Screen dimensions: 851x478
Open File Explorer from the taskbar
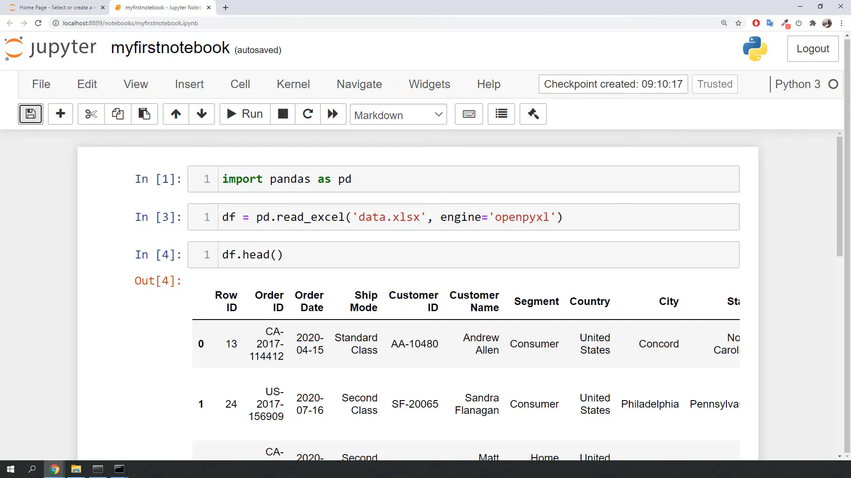tap(76, 469)
